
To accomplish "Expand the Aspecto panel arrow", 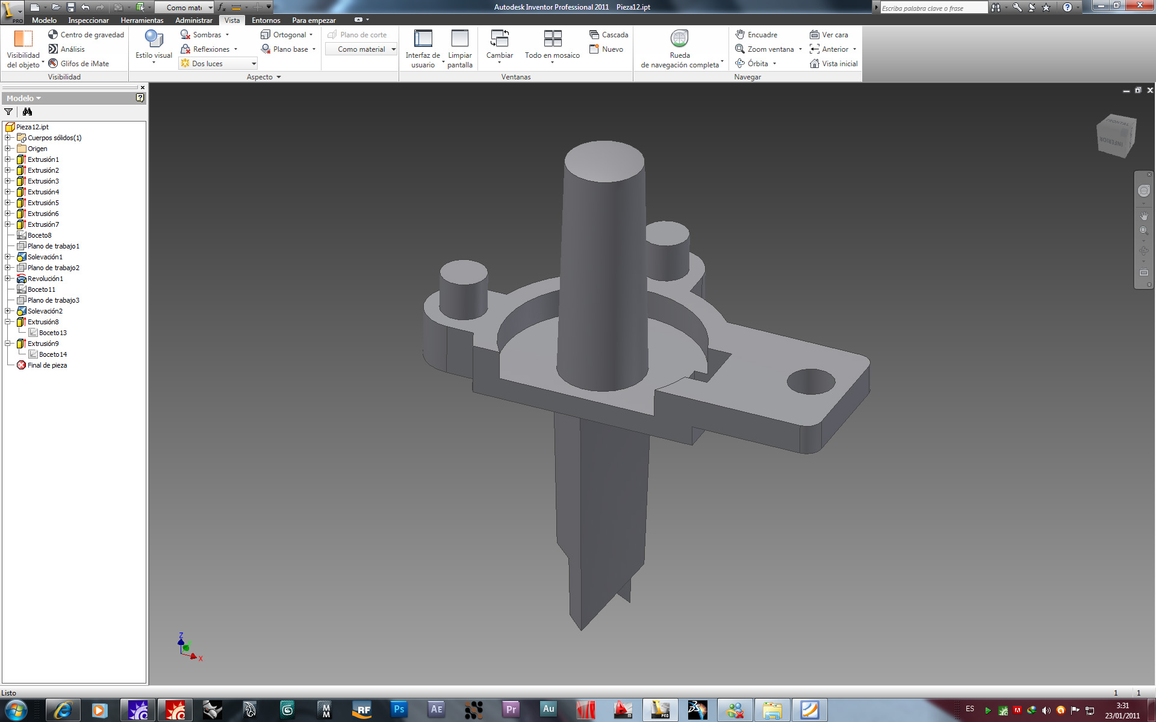I will (279, 77).
